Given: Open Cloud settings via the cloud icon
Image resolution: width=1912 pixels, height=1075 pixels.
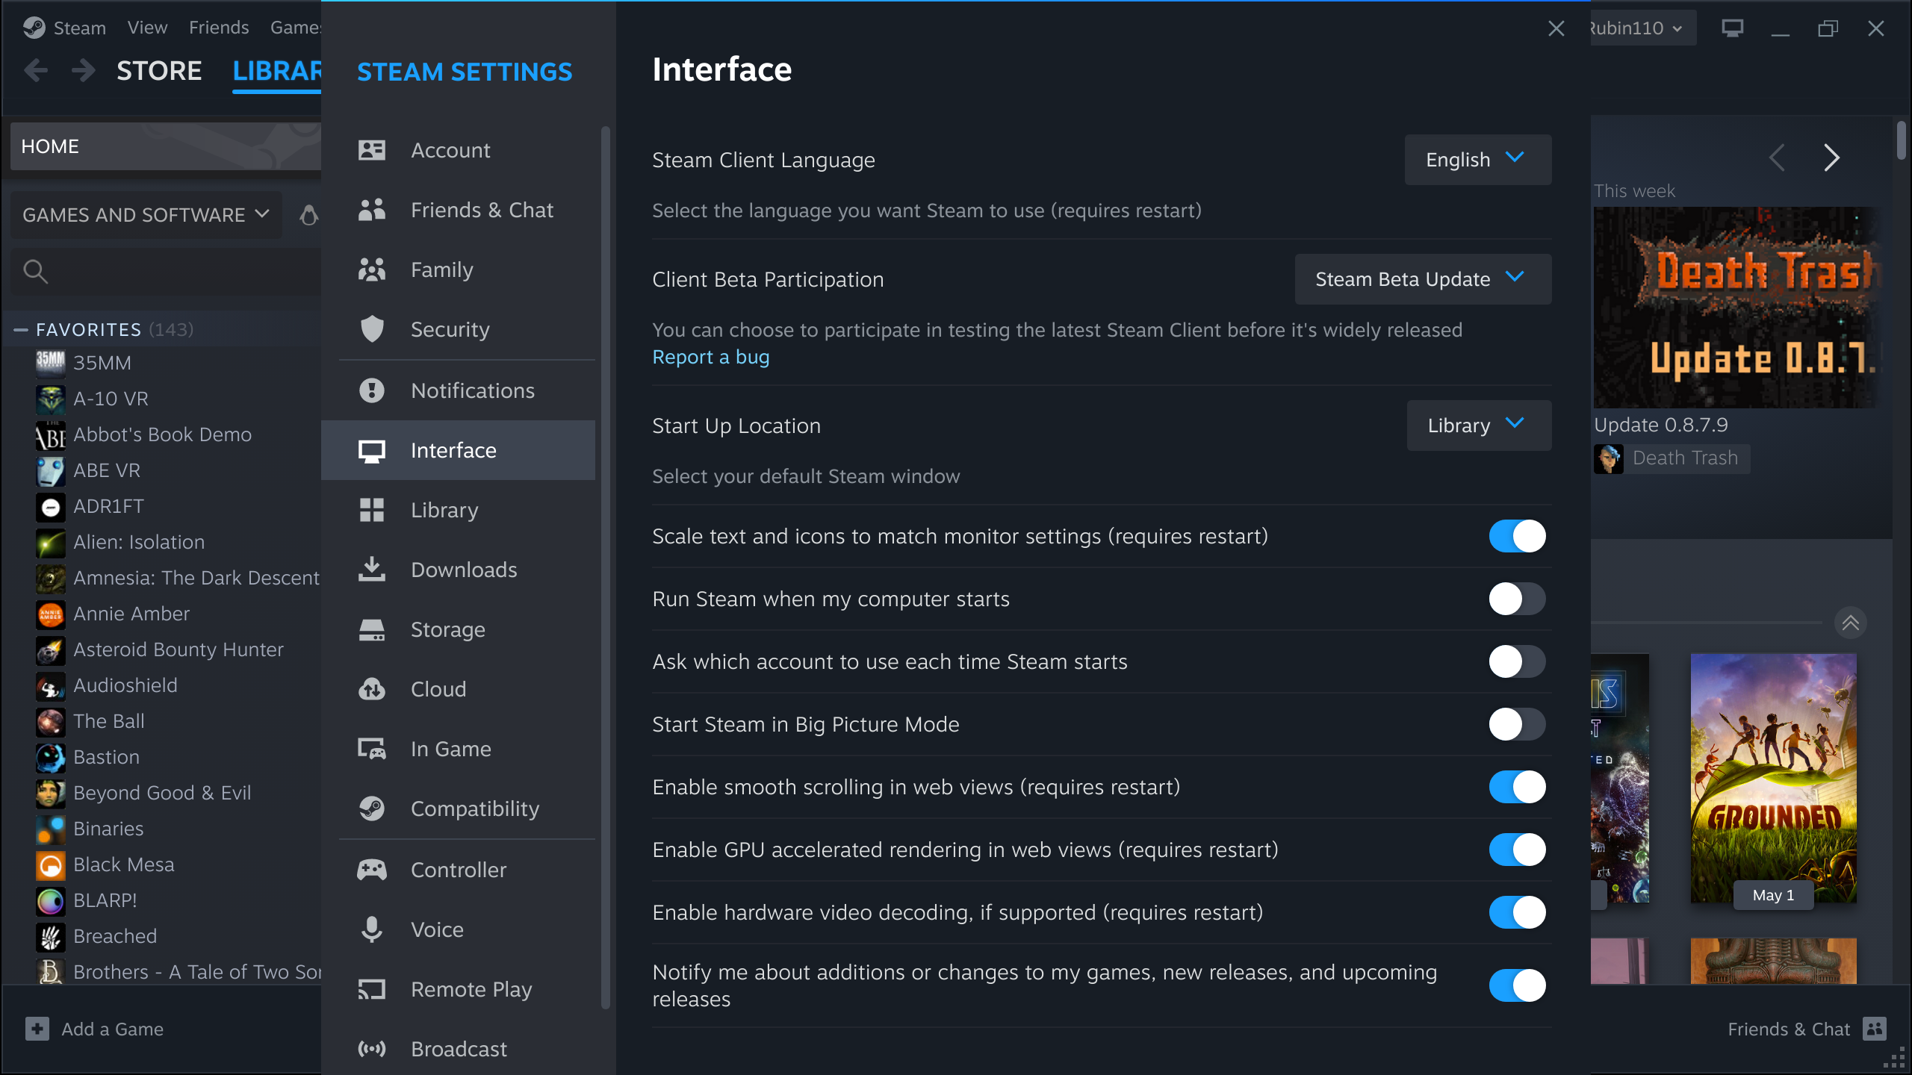Looking at the screenshot, I should (371, 689).
